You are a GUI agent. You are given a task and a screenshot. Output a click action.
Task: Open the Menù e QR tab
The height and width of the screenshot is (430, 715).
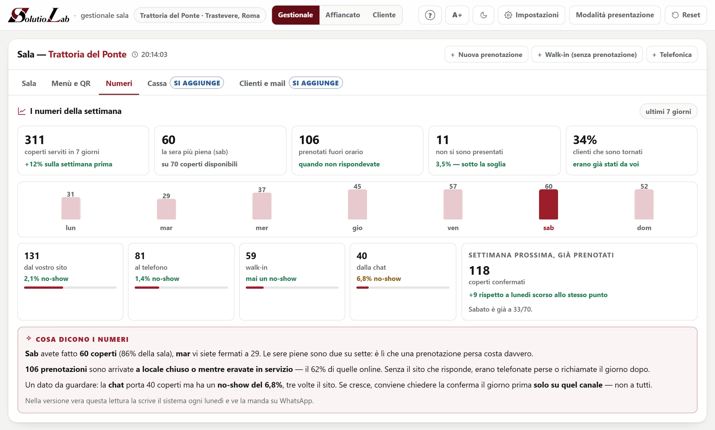[71, 83]
